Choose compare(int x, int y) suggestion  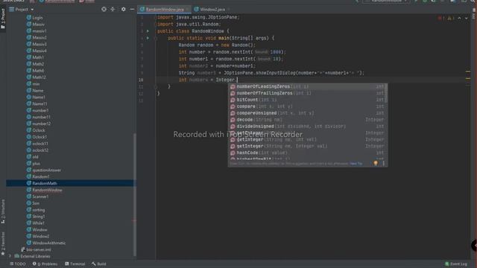click(x=306, y=106)
